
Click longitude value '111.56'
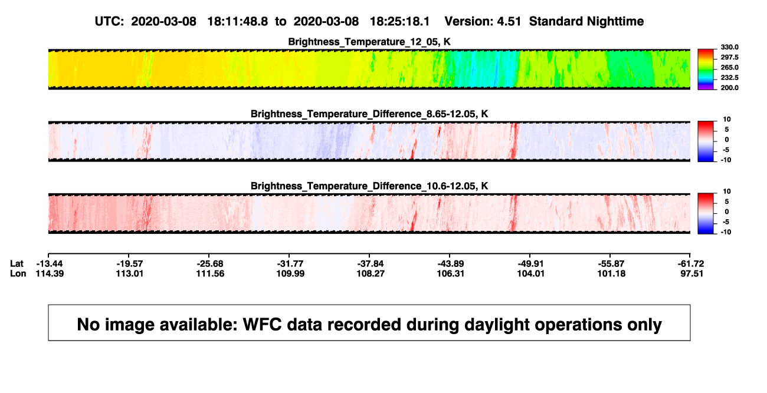209,273
